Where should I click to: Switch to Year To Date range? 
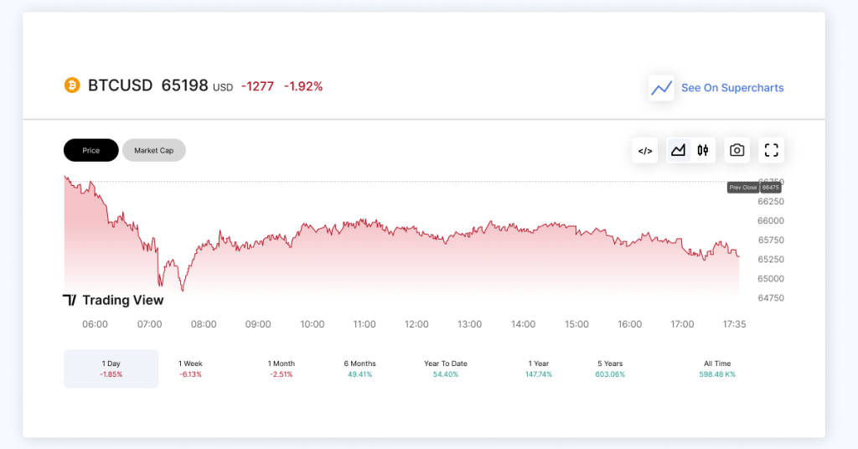coord(446,369)
